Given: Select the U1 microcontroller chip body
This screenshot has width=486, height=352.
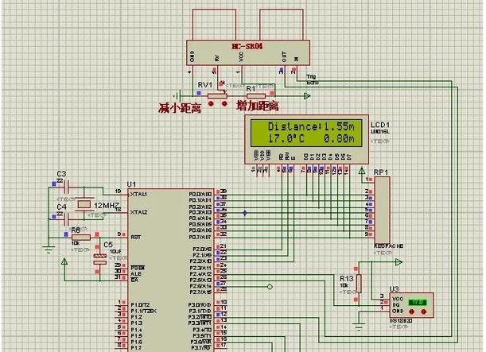Looking at the screenshot, I should pos(171,270).
